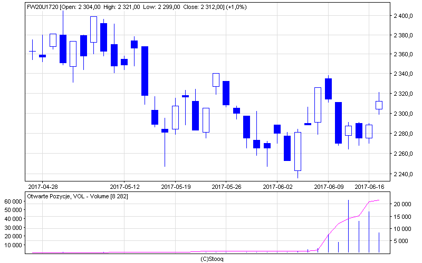
Task: Click the 20 000 volume axis label on right
Action: click(x=402, y=204)
